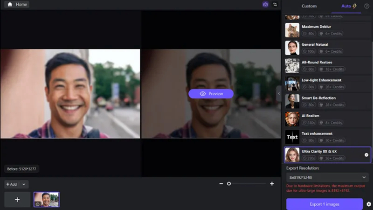
Task: Select Low-light Enhancement model
Action: (327, 84)
